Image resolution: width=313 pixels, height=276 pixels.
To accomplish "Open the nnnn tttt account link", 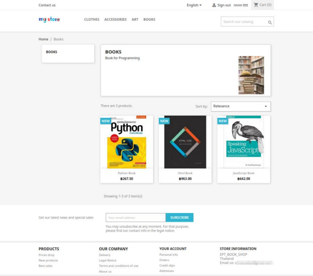I will pyautogui.click(x=241, y=5).
